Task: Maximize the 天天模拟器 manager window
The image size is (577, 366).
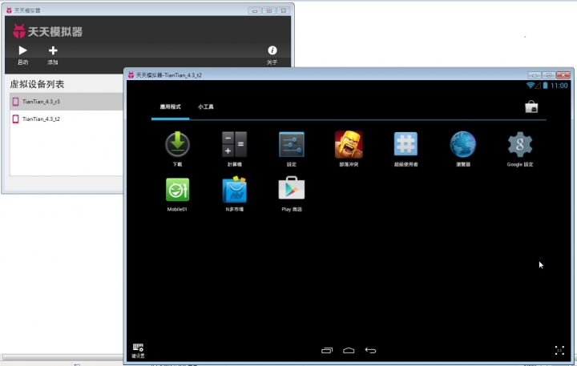Action: tap(269, 10)
